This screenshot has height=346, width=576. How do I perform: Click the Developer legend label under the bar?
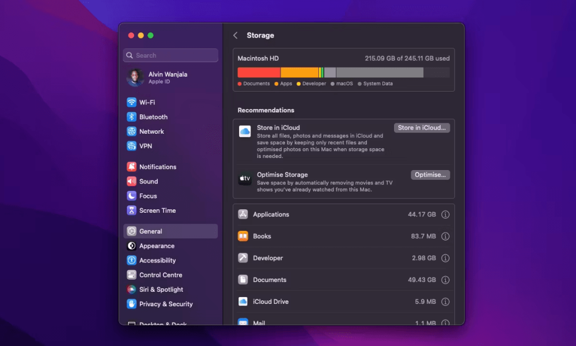(314, 84)
